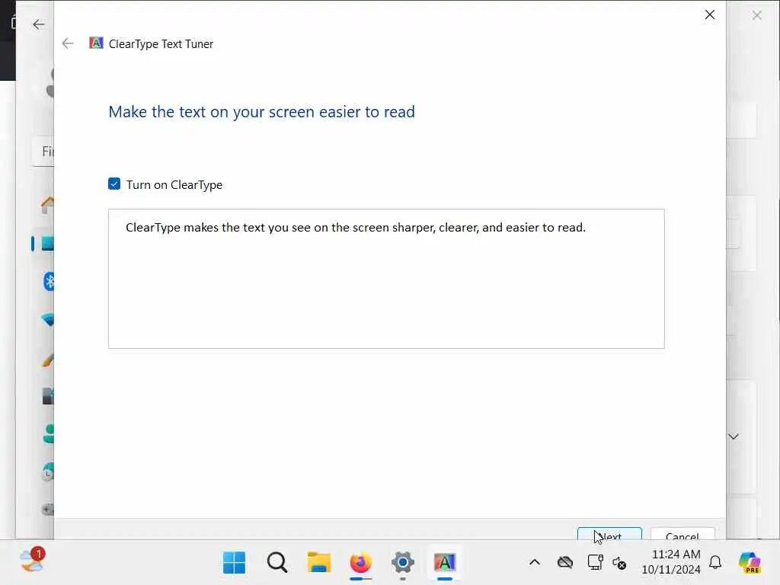
Task: Click the heading Make the text easier to read
Action: (x=262, y=112)
